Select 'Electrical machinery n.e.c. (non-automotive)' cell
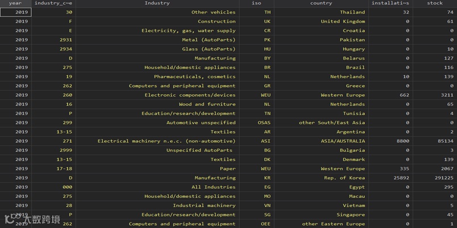457x228 pixels. pyautogui.click(x=157, y=141)
